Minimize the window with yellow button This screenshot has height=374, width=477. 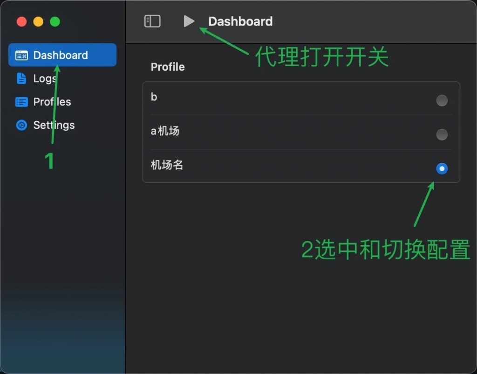[38, 22]
